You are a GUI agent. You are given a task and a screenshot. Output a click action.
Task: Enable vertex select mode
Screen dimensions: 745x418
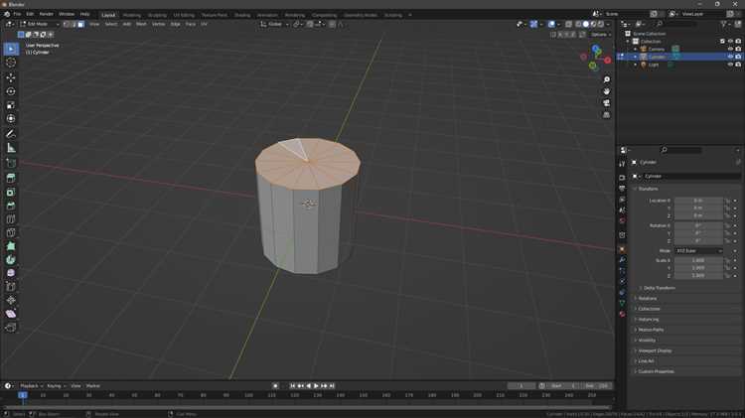point(66,24)
